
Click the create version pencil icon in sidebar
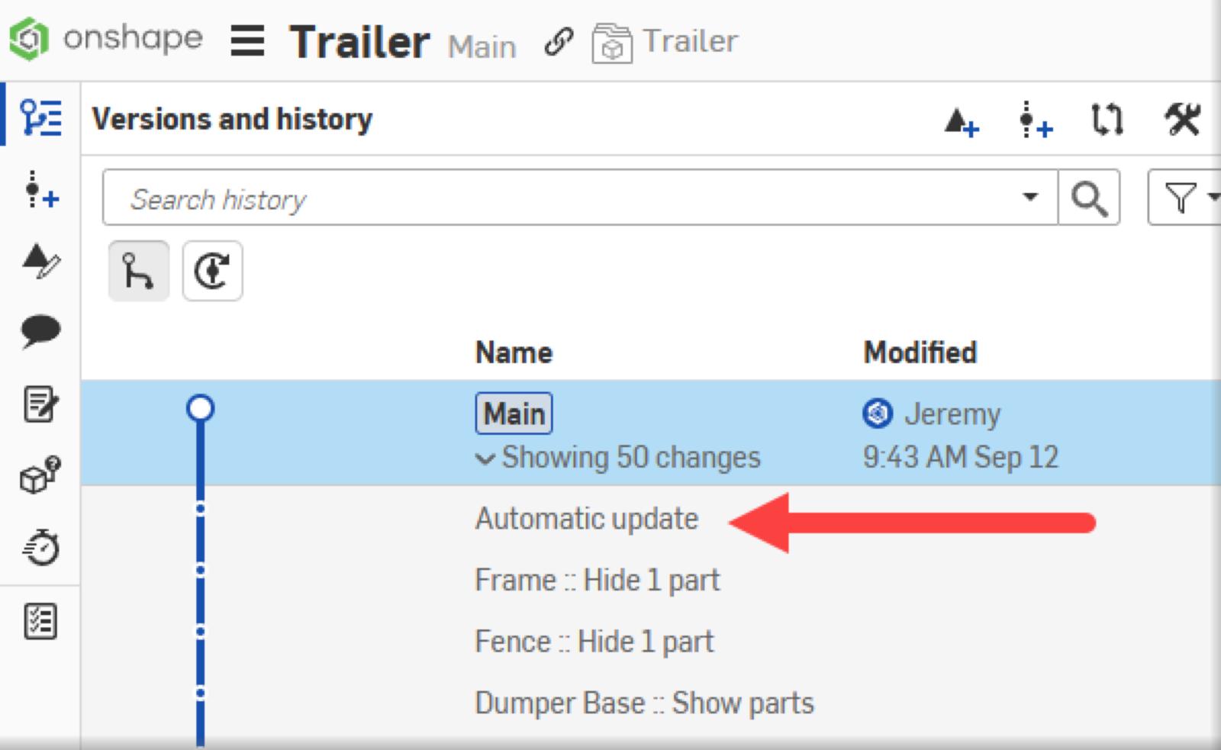(40, 261)
